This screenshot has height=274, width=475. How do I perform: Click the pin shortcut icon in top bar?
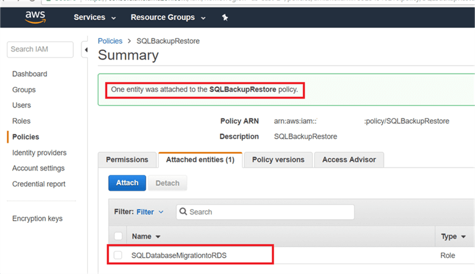point(225,18)
